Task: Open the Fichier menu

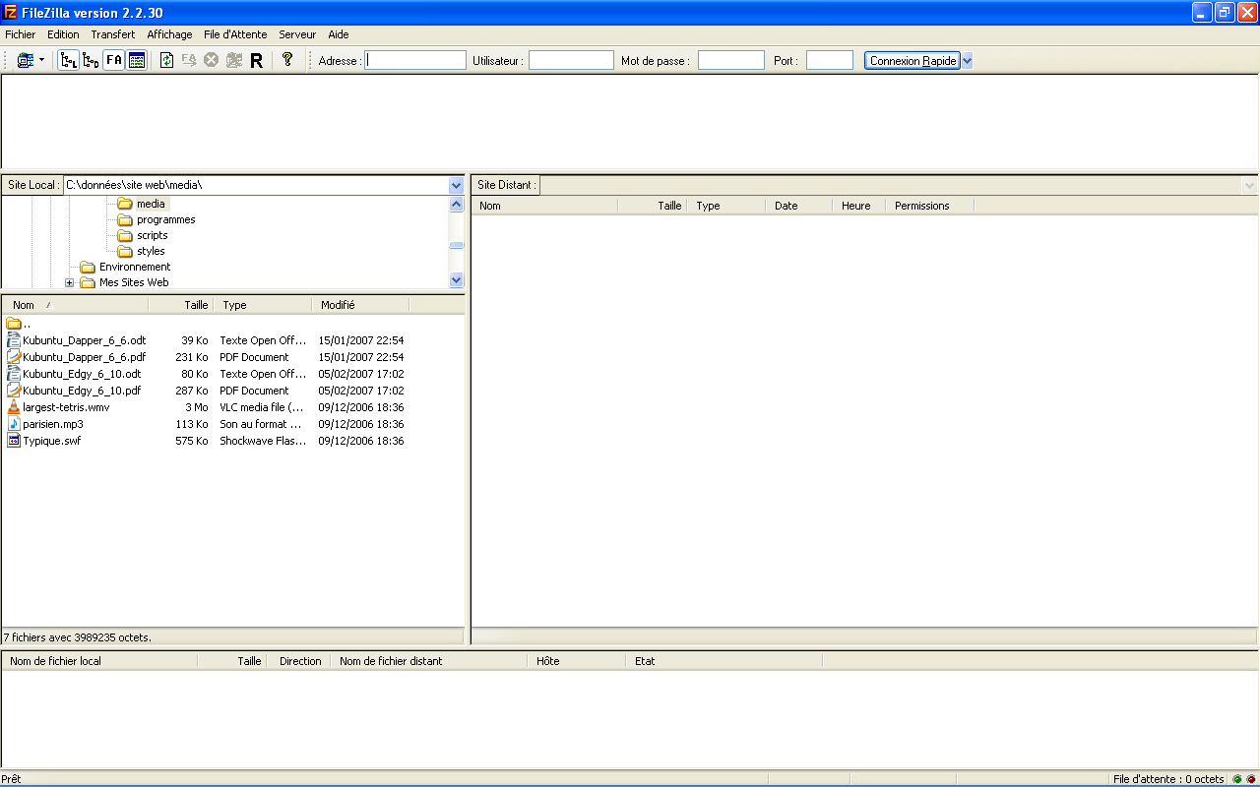Action: coord(21,34)
